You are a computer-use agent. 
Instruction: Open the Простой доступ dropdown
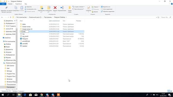[78, 9]
